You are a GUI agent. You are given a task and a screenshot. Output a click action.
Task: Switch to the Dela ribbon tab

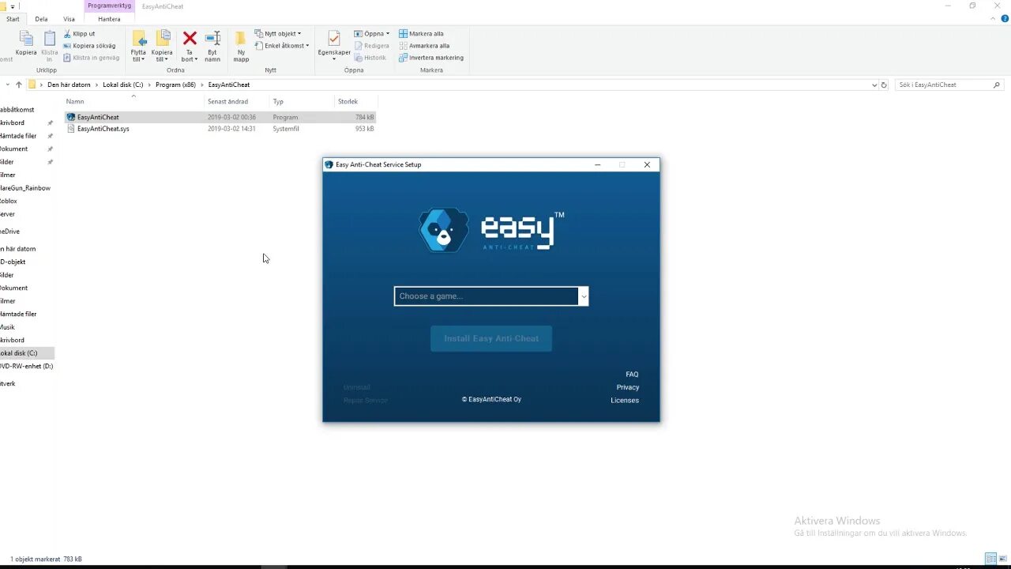coord(41,19)
